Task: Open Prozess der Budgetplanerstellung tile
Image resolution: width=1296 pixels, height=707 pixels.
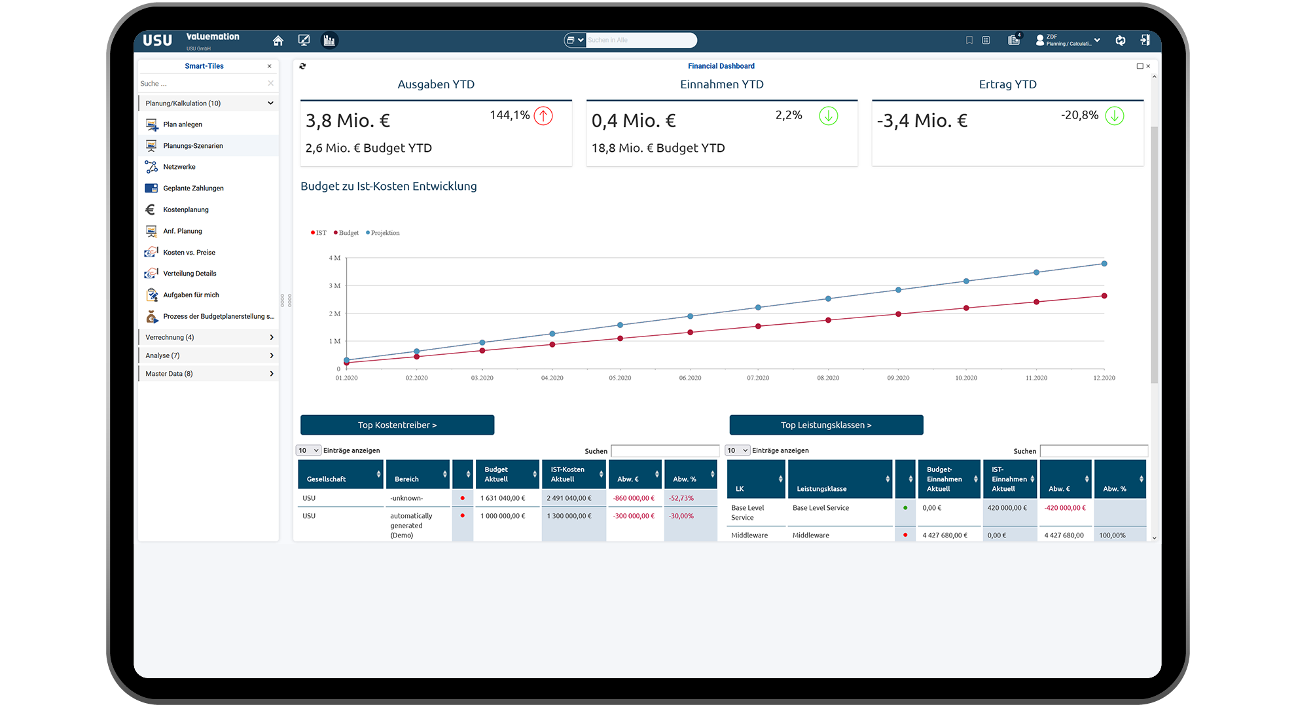Action: (x=208, y=317)
